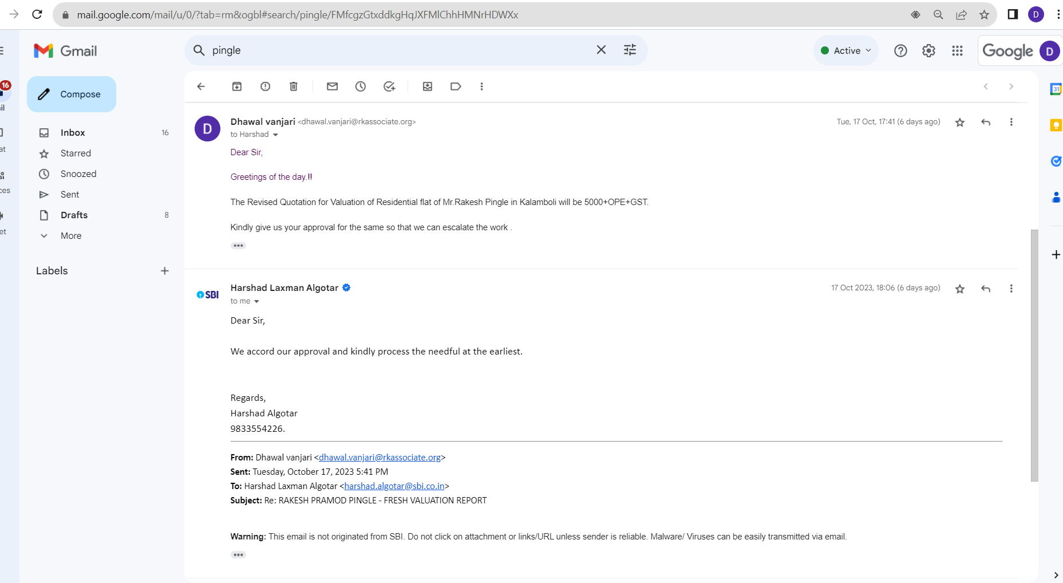Create new label plus button
This screenshot has height=583, width=1063.
[x=165, y=271]
